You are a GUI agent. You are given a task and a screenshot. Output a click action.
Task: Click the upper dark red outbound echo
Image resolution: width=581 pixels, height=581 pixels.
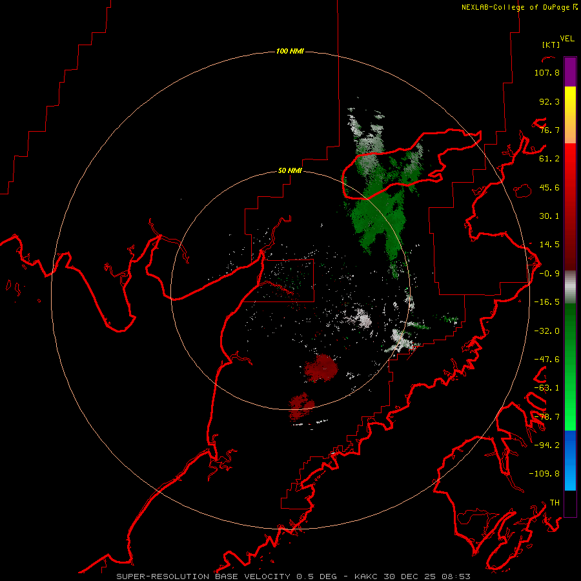(321, 368)
